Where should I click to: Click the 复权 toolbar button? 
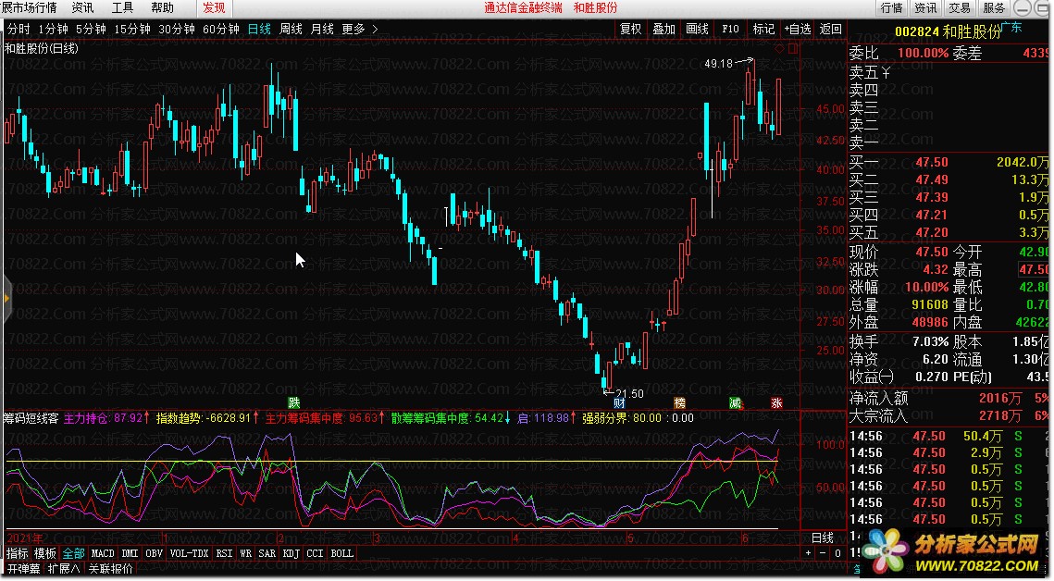630,29
